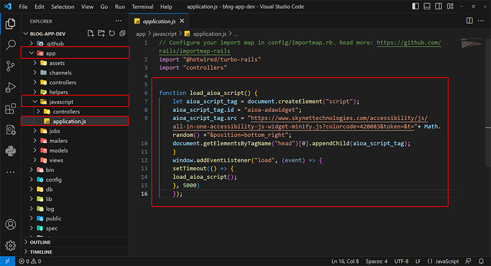Collapse the app folder
Image resolution: width=491 pixels, height=266 pixels.
[x=75, y=53]
